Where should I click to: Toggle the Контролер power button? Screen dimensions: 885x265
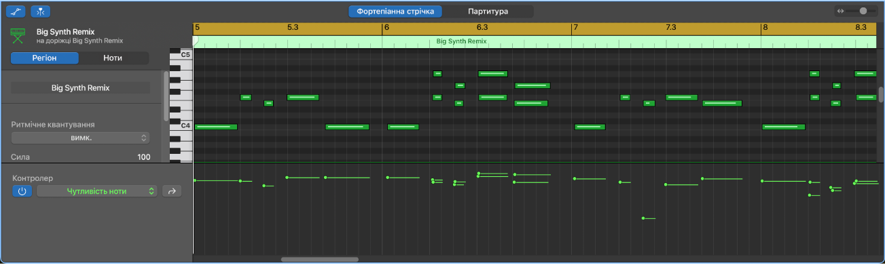pos(22,191)
